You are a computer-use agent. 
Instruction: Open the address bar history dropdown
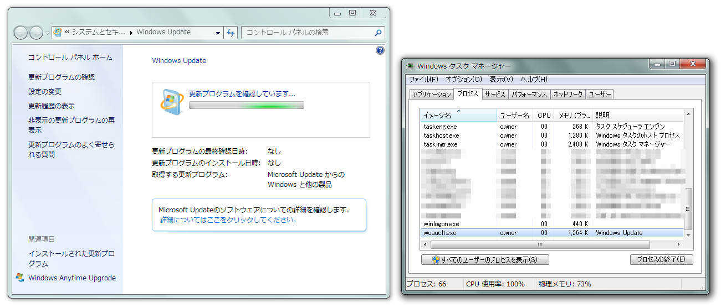pos(218,33)
